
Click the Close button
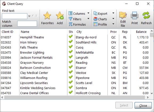click(143, 105)
